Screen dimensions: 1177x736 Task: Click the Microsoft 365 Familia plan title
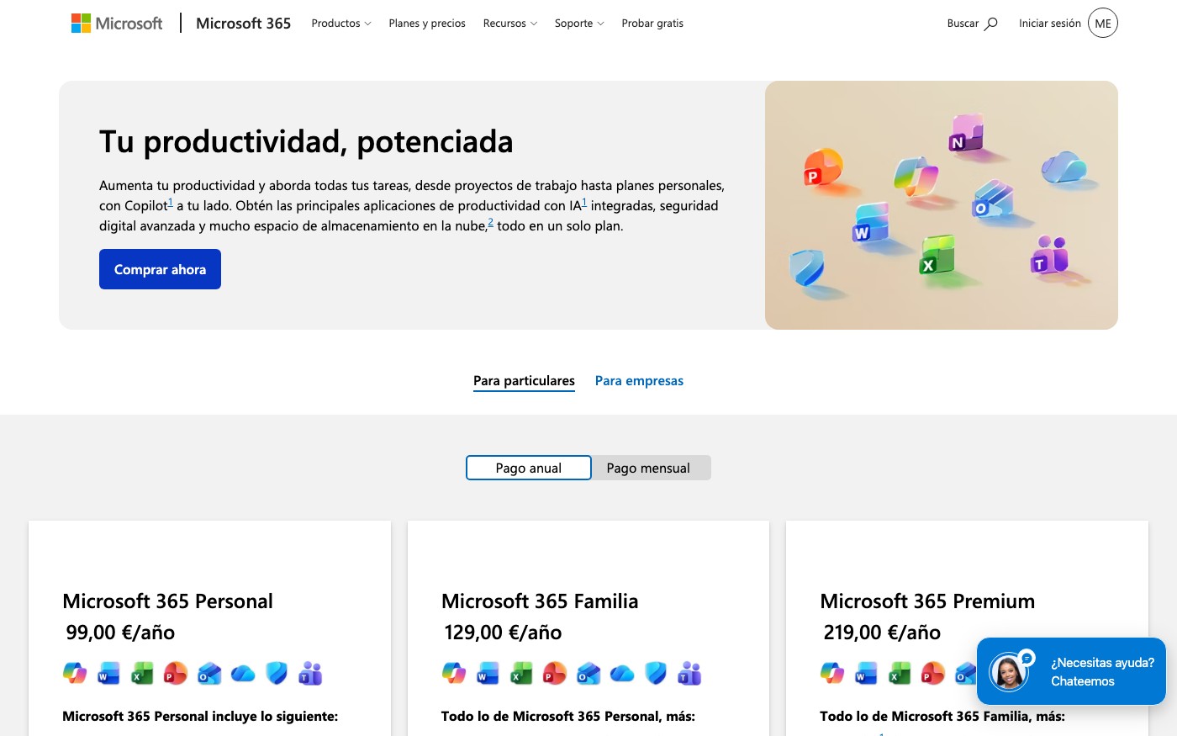[x=540, y=601]
